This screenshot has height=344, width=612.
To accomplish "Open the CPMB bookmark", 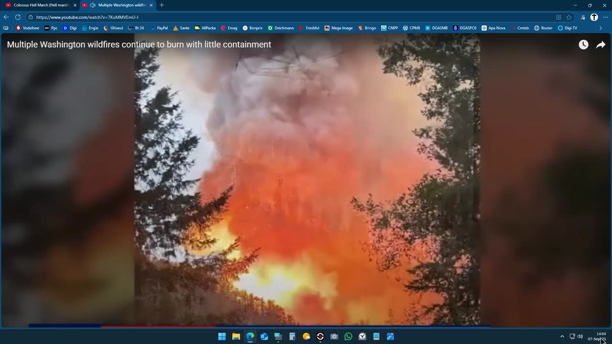I will point(411,28).
